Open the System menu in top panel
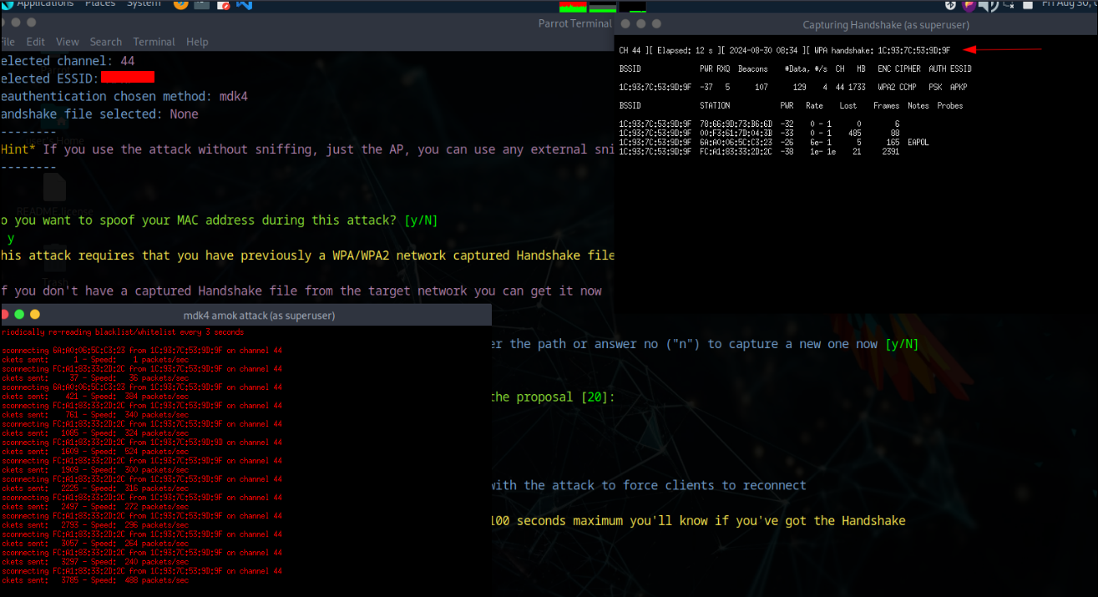This screenshot has width=1098, height=597. [x=144, y=4]
